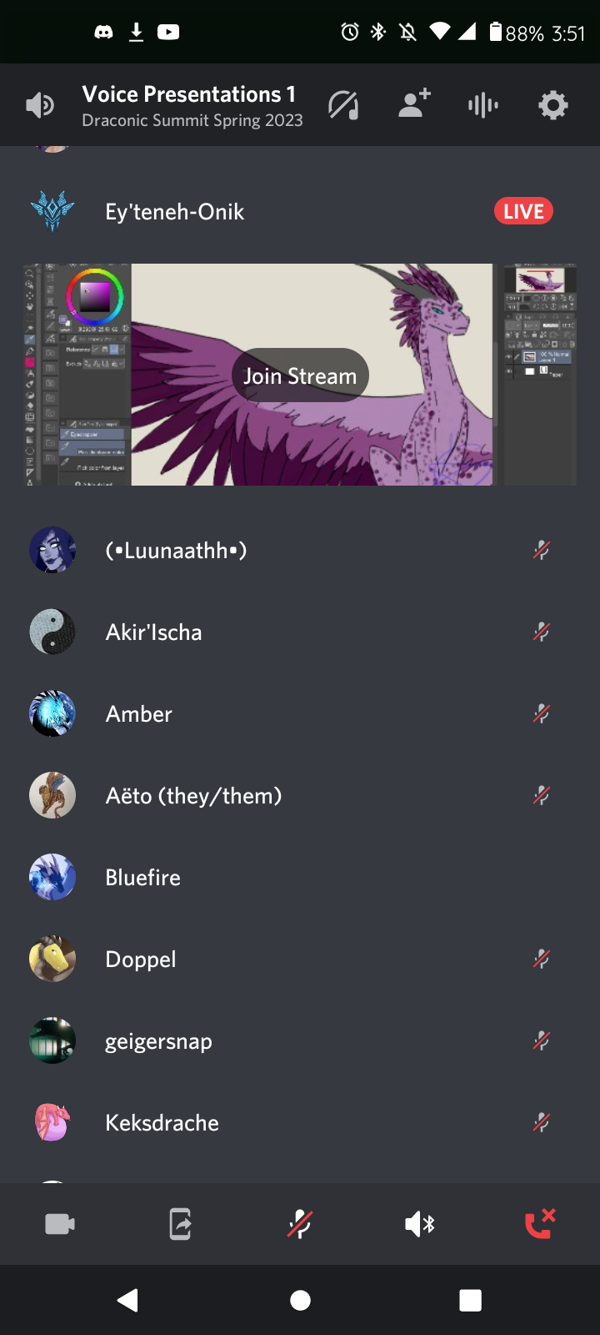
Task: Tap the red LIVE badge
Action: (x=523, y=211)
